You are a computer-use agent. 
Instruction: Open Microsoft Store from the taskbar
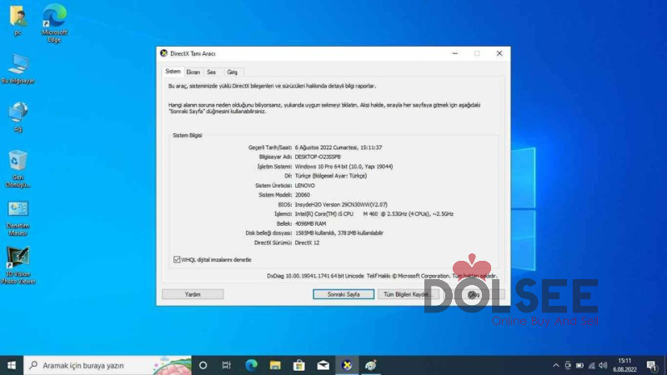(298, 365)
